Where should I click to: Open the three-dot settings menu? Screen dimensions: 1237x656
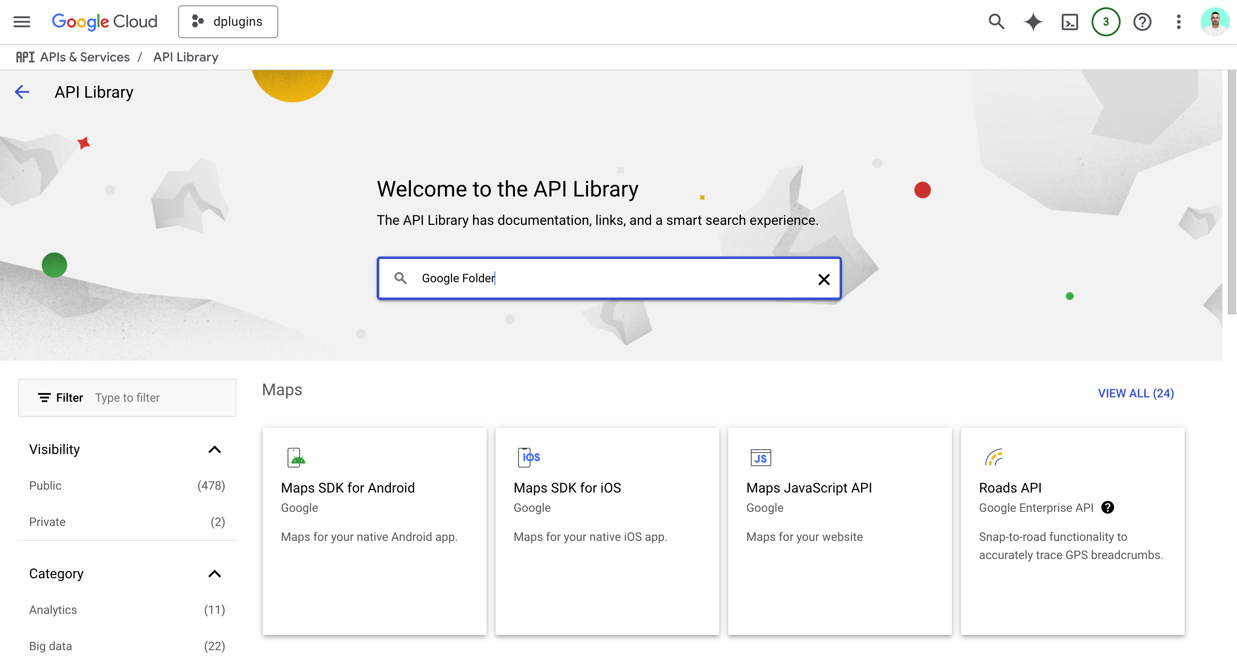tap(1178, 21)
